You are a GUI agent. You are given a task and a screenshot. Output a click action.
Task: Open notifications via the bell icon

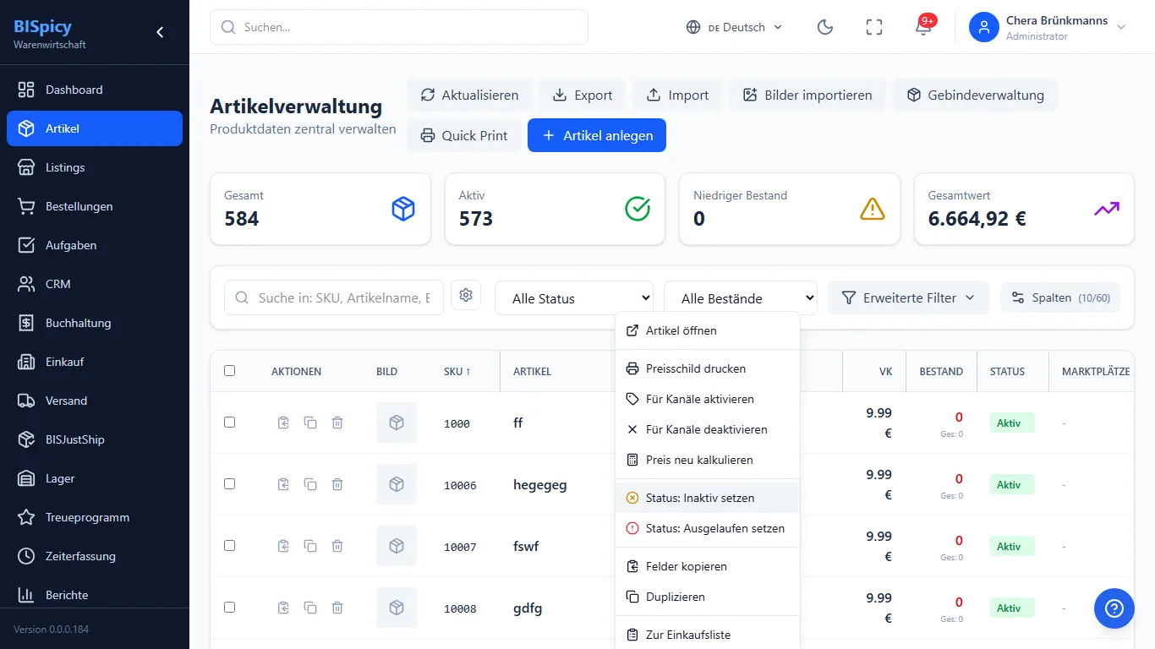click(923, 27)
